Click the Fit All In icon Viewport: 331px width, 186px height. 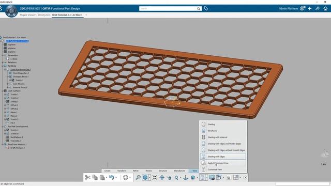tap(155, 177)
